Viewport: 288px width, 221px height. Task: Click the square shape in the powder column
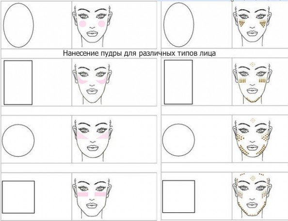coord(178,196)
